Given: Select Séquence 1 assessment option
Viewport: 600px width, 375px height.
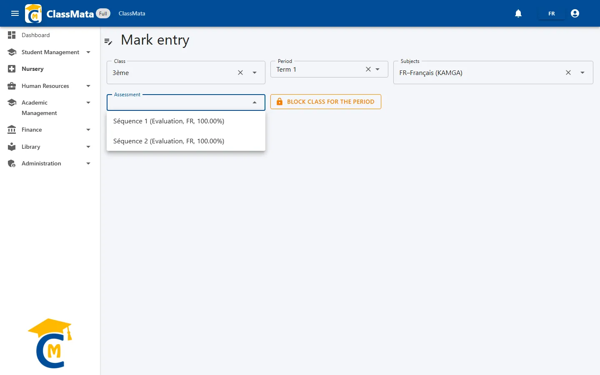Looking at the screenshot, I should (x=186, y=121).
